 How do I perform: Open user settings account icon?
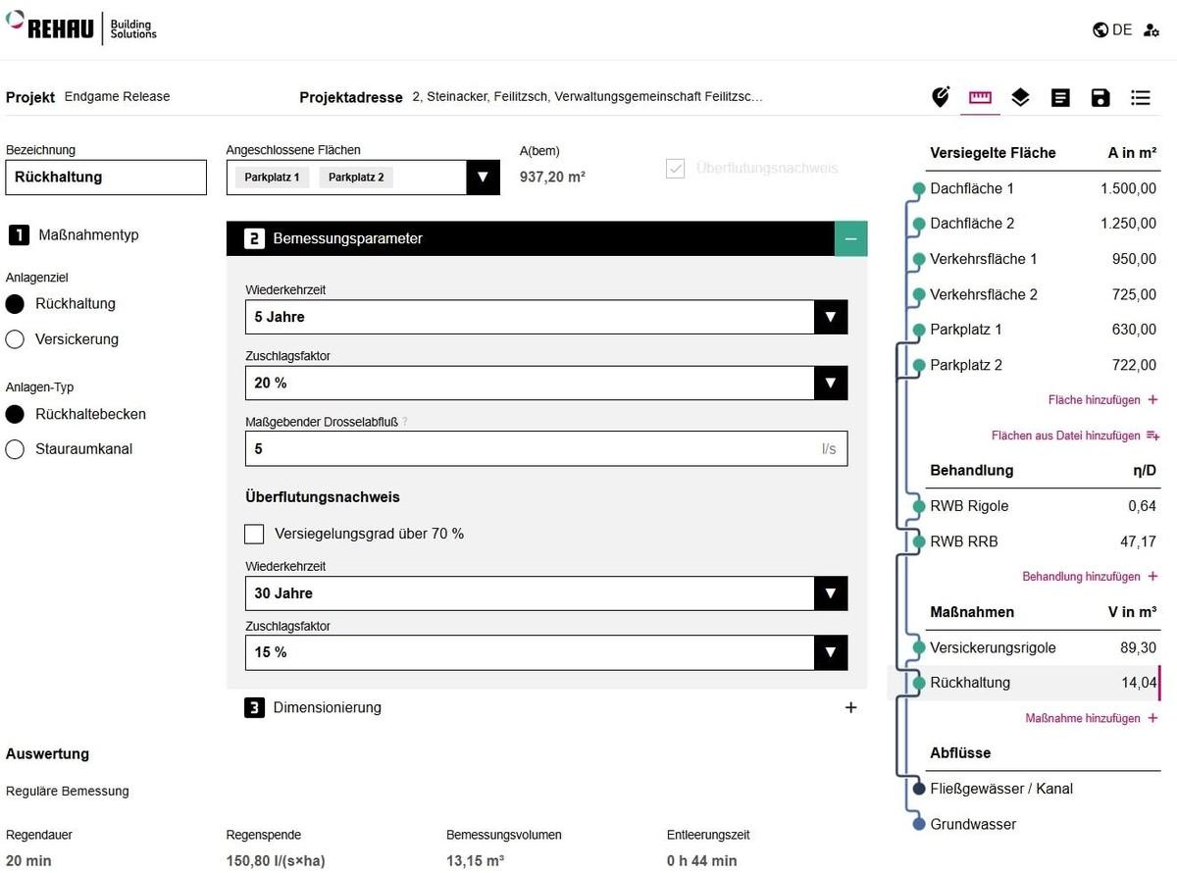coord(1151,30)
